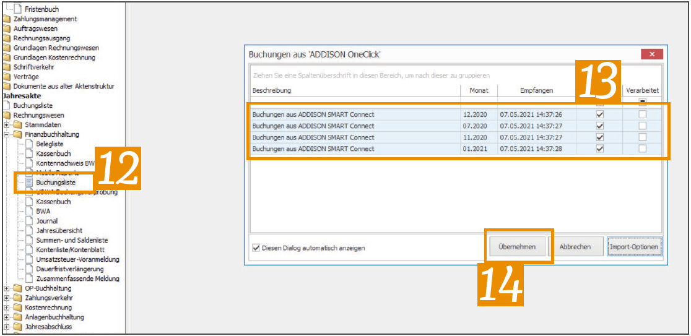691x336 pixels.
Task: Sort by the Empfangen column header
Action: pos(536,90)
